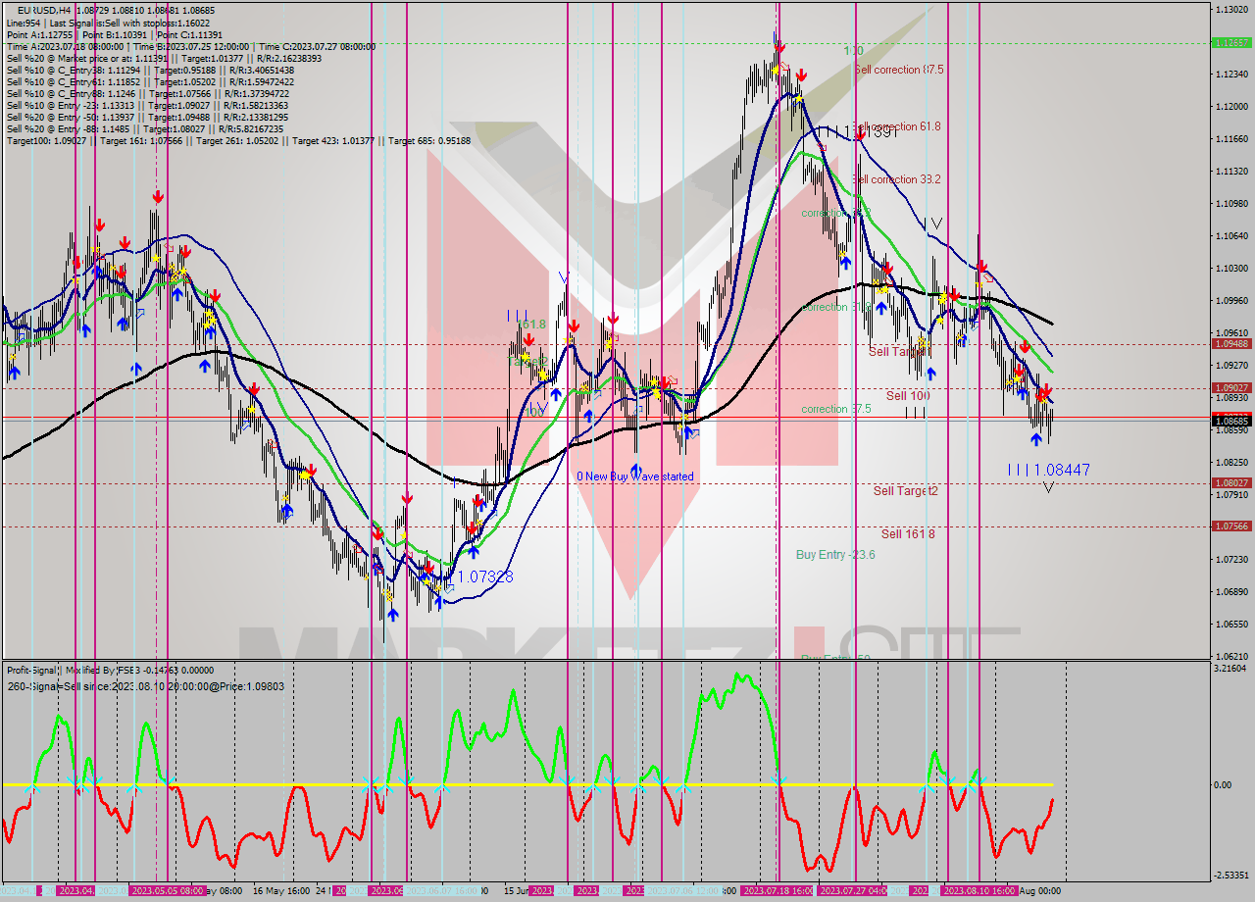Click the 3.21604 indicator scale value
The height and width of the screenshot is (902, 1255).
[x=1230, y=669]
